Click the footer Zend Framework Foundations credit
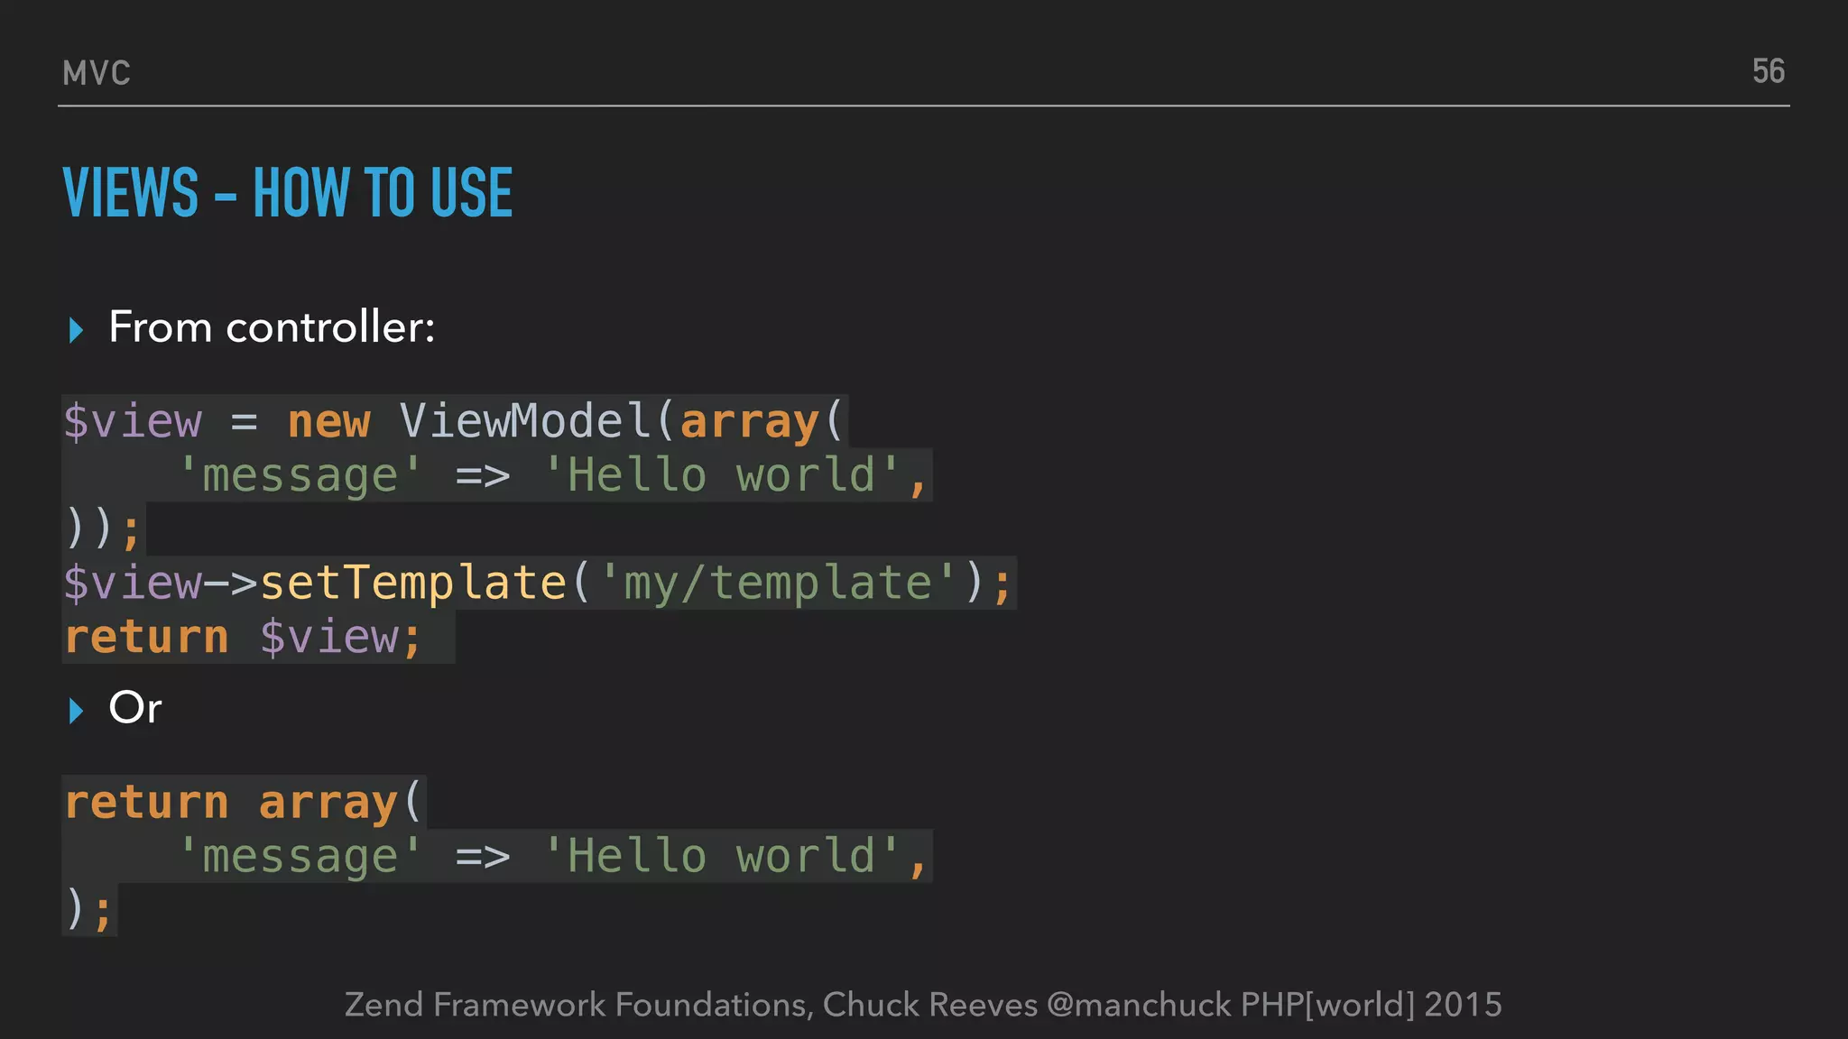The width and height of the screenshot is (1848, 1039). click(x=923, y=1005)
